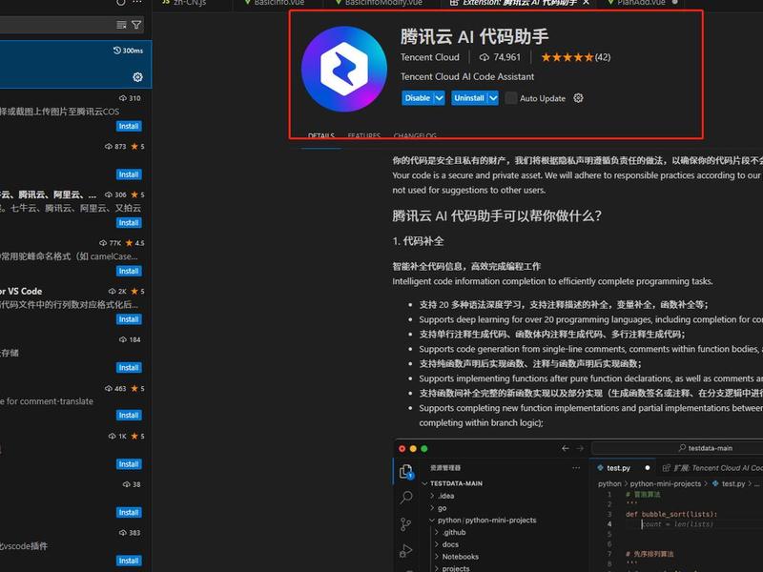The height and width of the screenshot is (572, 763).
Task: Click the 腾讯云 AI 代码助手 extension title
Action: [x=474, y=36]
